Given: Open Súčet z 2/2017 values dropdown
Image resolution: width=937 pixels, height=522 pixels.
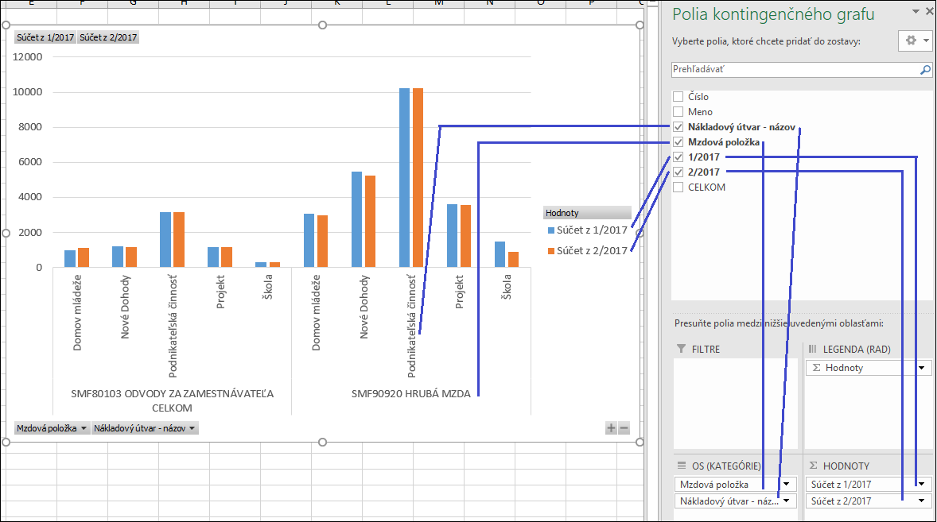Looking at the screenshot, I should (921, 501).
